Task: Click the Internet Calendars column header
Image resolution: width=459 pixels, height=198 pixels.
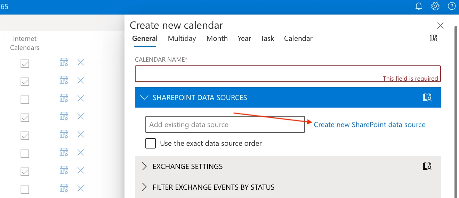Action: click(25, 43)
